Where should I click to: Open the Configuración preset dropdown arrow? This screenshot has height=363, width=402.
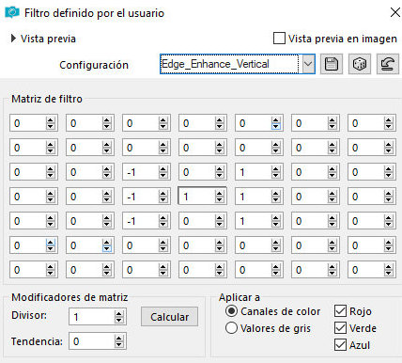[x=308, y=64]
